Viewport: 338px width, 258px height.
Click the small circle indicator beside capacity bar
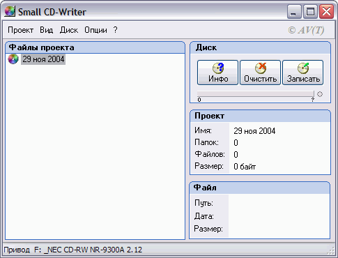320,94
